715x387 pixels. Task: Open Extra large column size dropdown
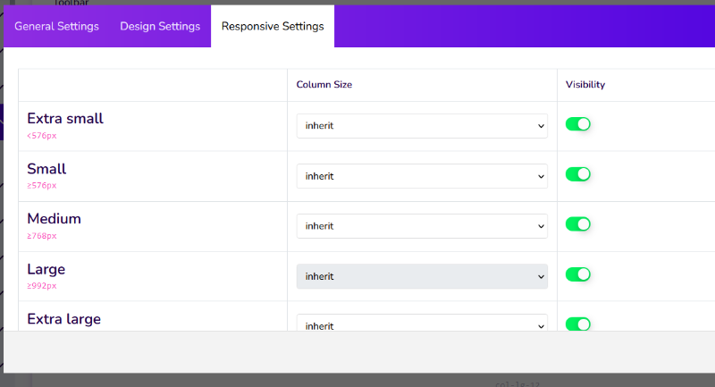point(422,323)
